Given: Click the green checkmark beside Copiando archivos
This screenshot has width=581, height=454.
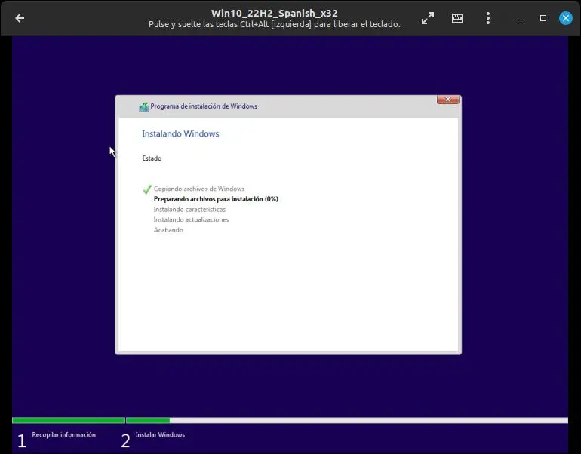Looking at the screenshot, I should pyautogui.click(x=147, y=189).
